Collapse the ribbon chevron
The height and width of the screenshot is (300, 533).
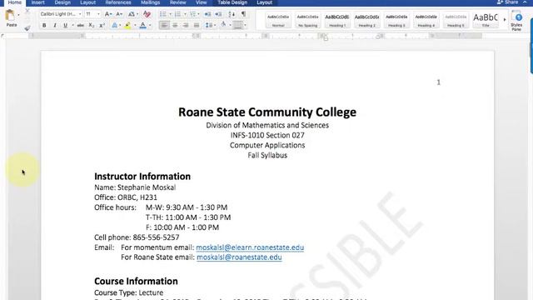[x=526, y=2]
